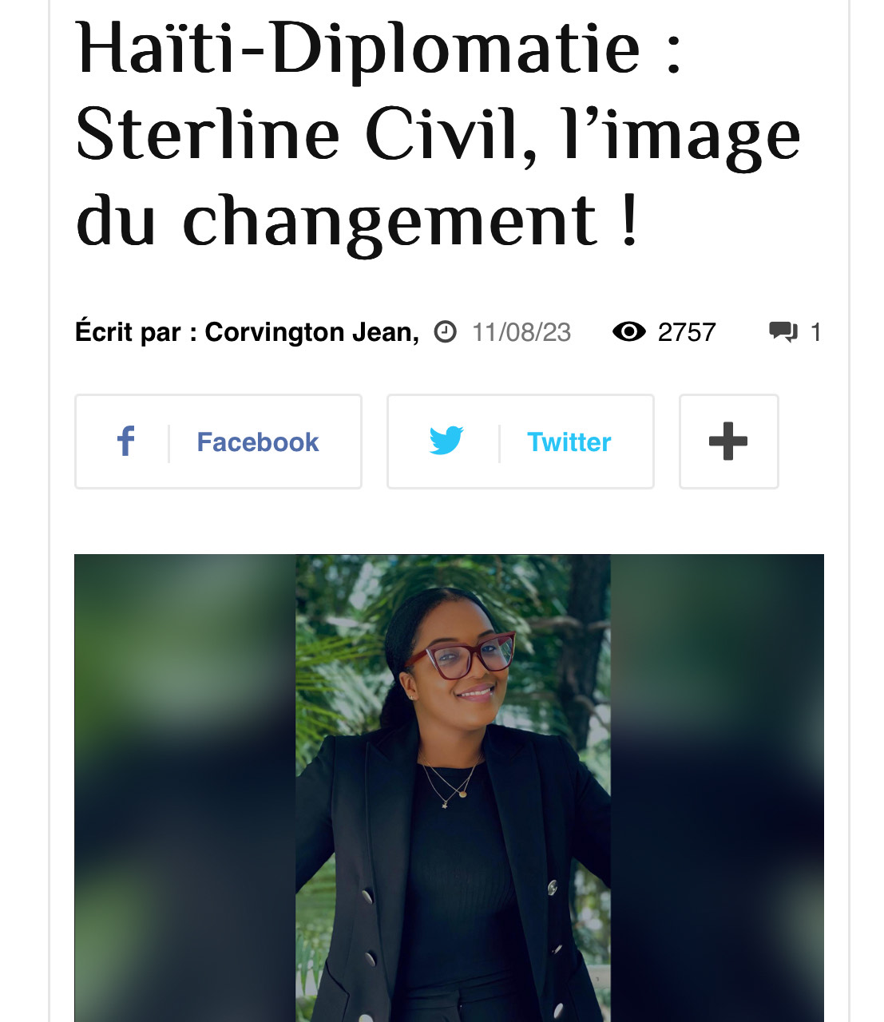Click the blurred right side of photo

click(x=717, y=788)
